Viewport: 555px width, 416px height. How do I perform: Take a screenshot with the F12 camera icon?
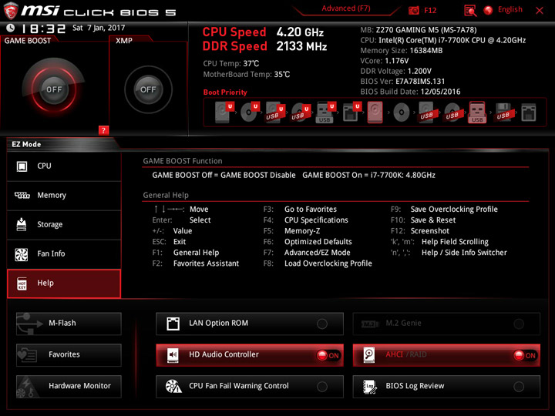[x=413, y=10]
